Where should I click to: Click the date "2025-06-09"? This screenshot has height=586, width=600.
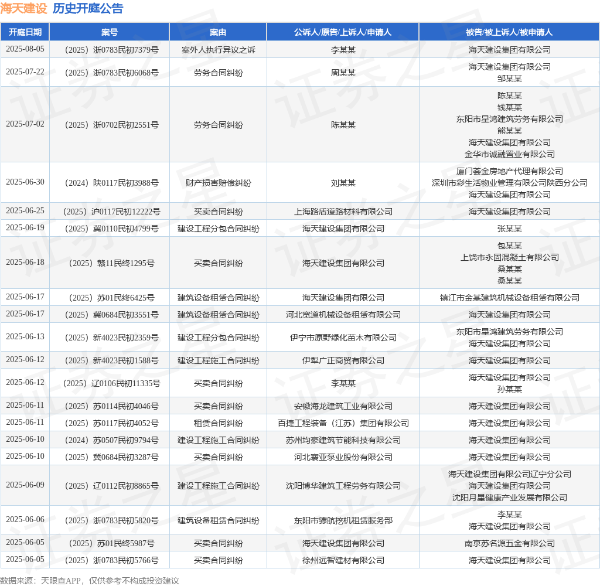(x=25, y=485)
